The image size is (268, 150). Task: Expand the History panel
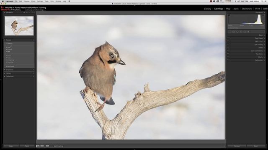click(x=5, y=73)
